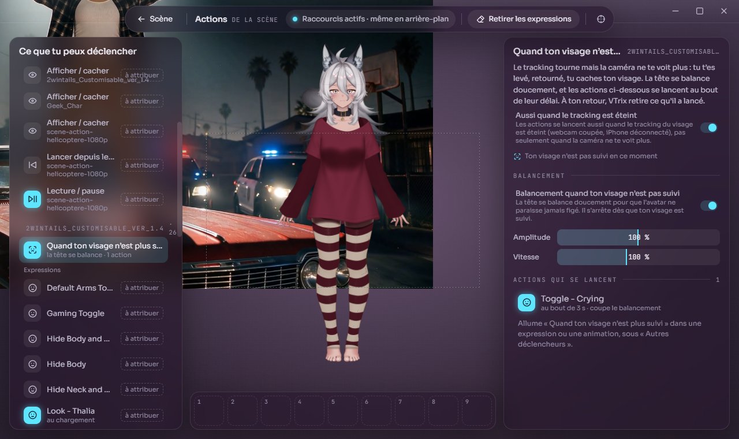Click "à attribuer" for Geek_Char
Viewport: 739px width, 439px height.
click(142, 101)
